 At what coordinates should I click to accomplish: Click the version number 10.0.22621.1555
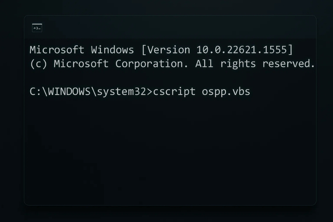coord(242,50)
